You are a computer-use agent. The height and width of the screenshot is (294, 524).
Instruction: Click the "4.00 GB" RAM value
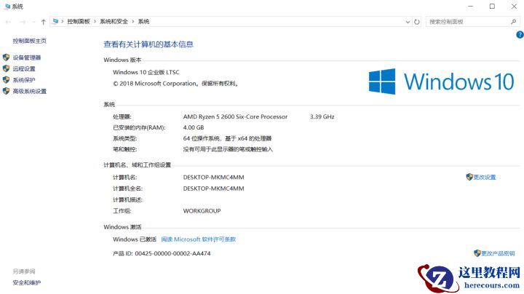[194, 127]
